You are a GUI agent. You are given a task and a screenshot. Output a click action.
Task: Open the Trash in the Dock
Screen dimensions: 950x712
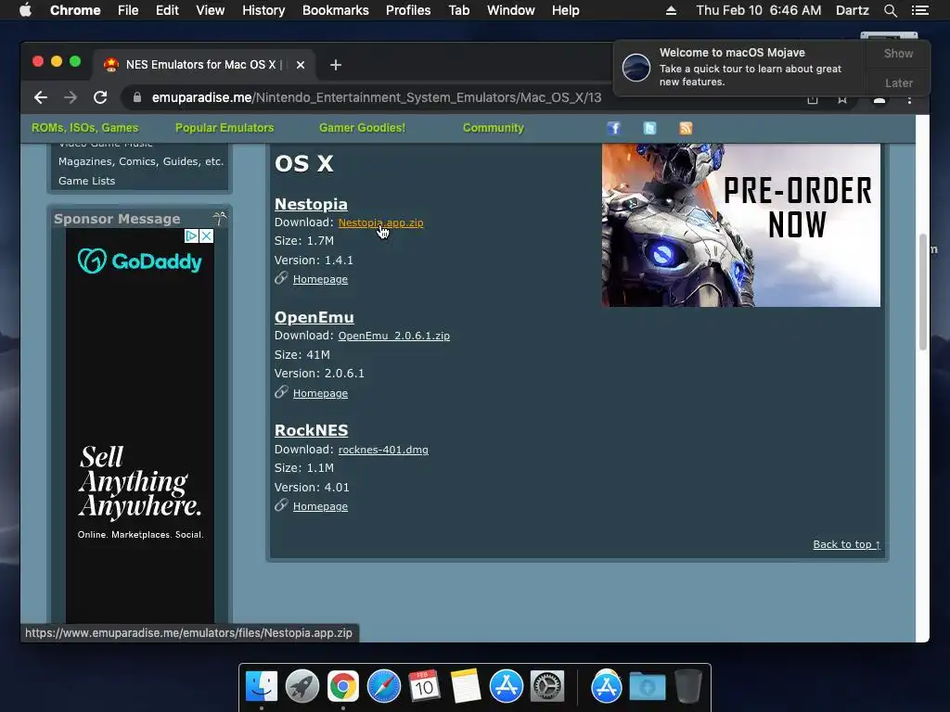(x=687, y=687)
